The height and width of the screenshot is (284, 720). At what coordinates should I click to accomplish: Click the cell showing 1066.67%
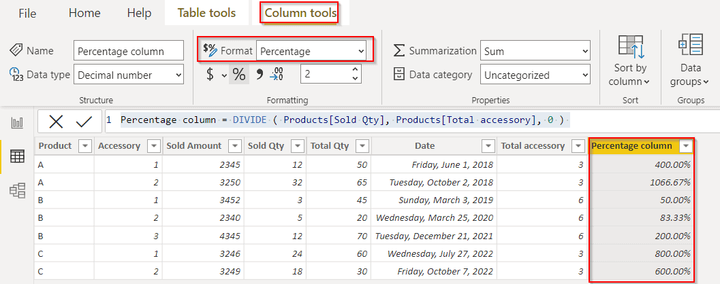(x=641, y=182)
